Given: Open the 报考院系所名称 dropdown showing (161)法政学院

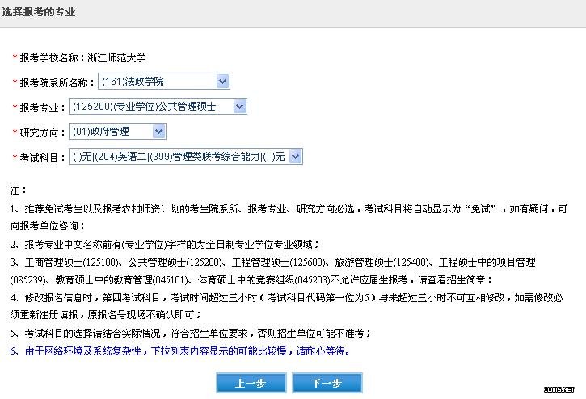Looking at the screenshot, I should pyautogui.click(x=164, y=82).
